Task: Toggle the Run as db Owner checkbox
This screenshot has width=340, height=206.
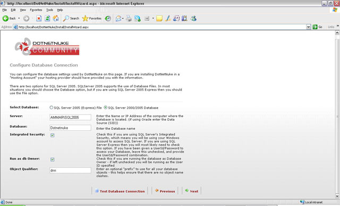Action: click(53, 160)
